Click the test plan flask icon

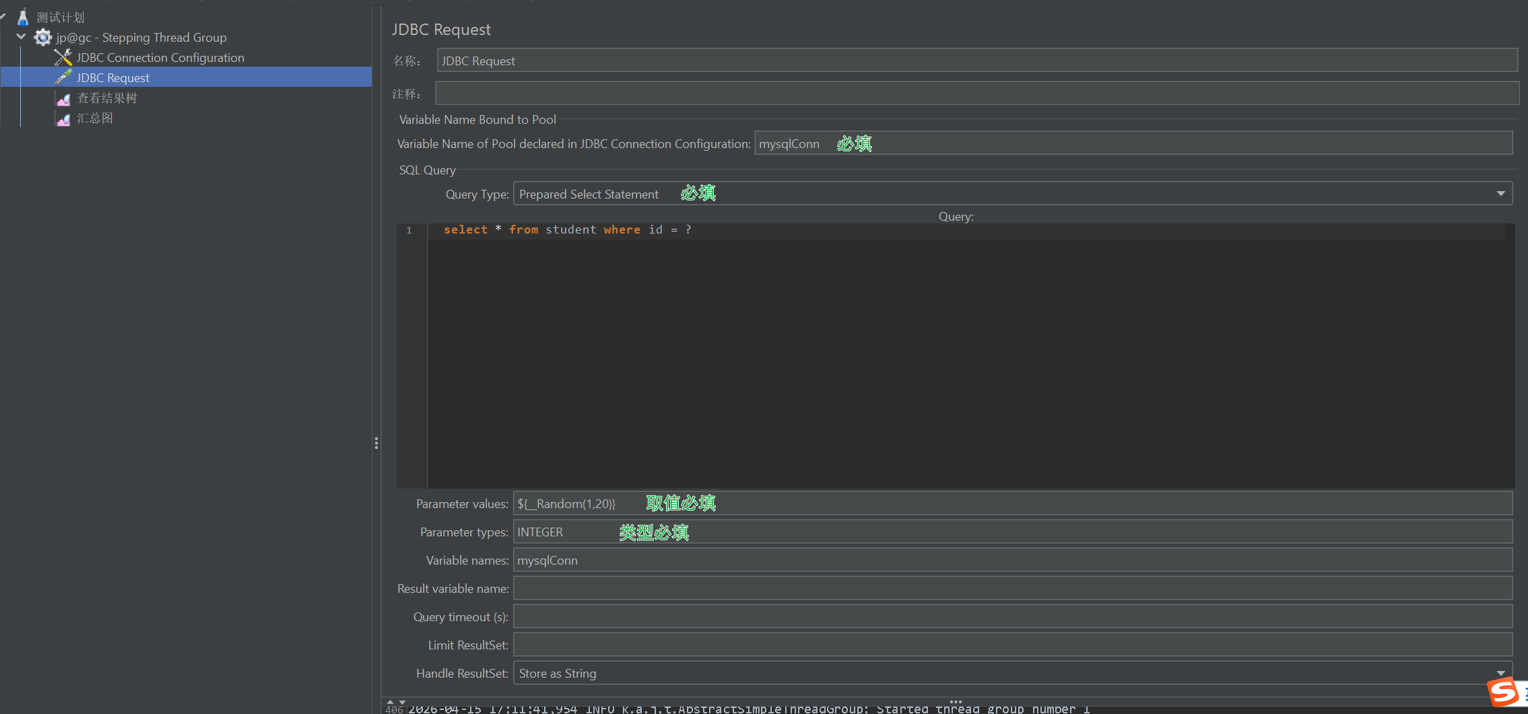point(23,17)
